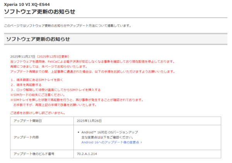The image size is (232, 163).
Task: Click the 2025年11月26日 table value
Action: click(89, 121)
